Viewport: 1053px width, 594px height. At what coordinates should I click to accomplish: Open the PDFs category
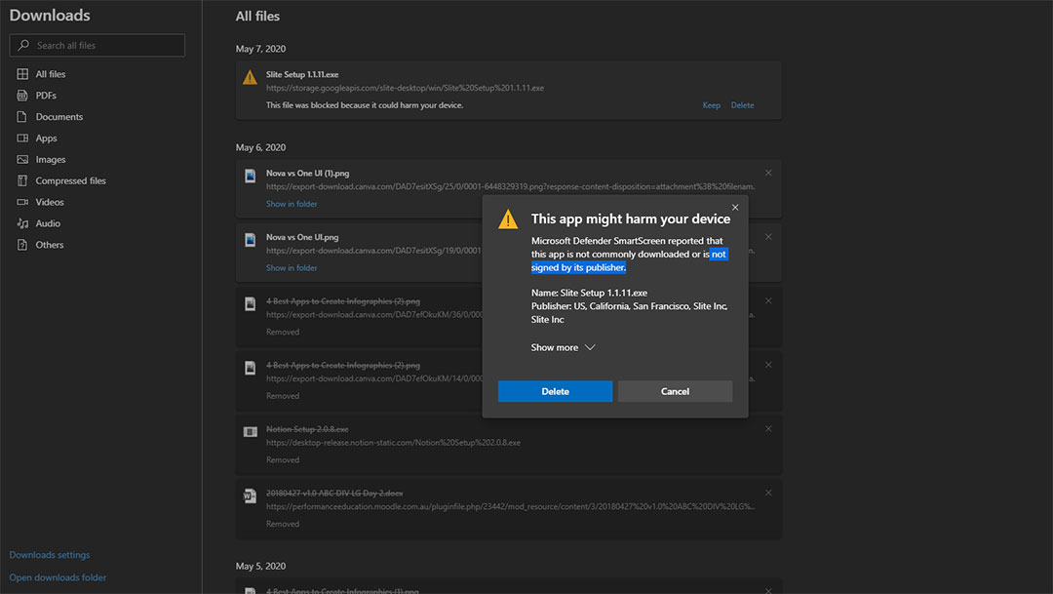click(46, 96)
